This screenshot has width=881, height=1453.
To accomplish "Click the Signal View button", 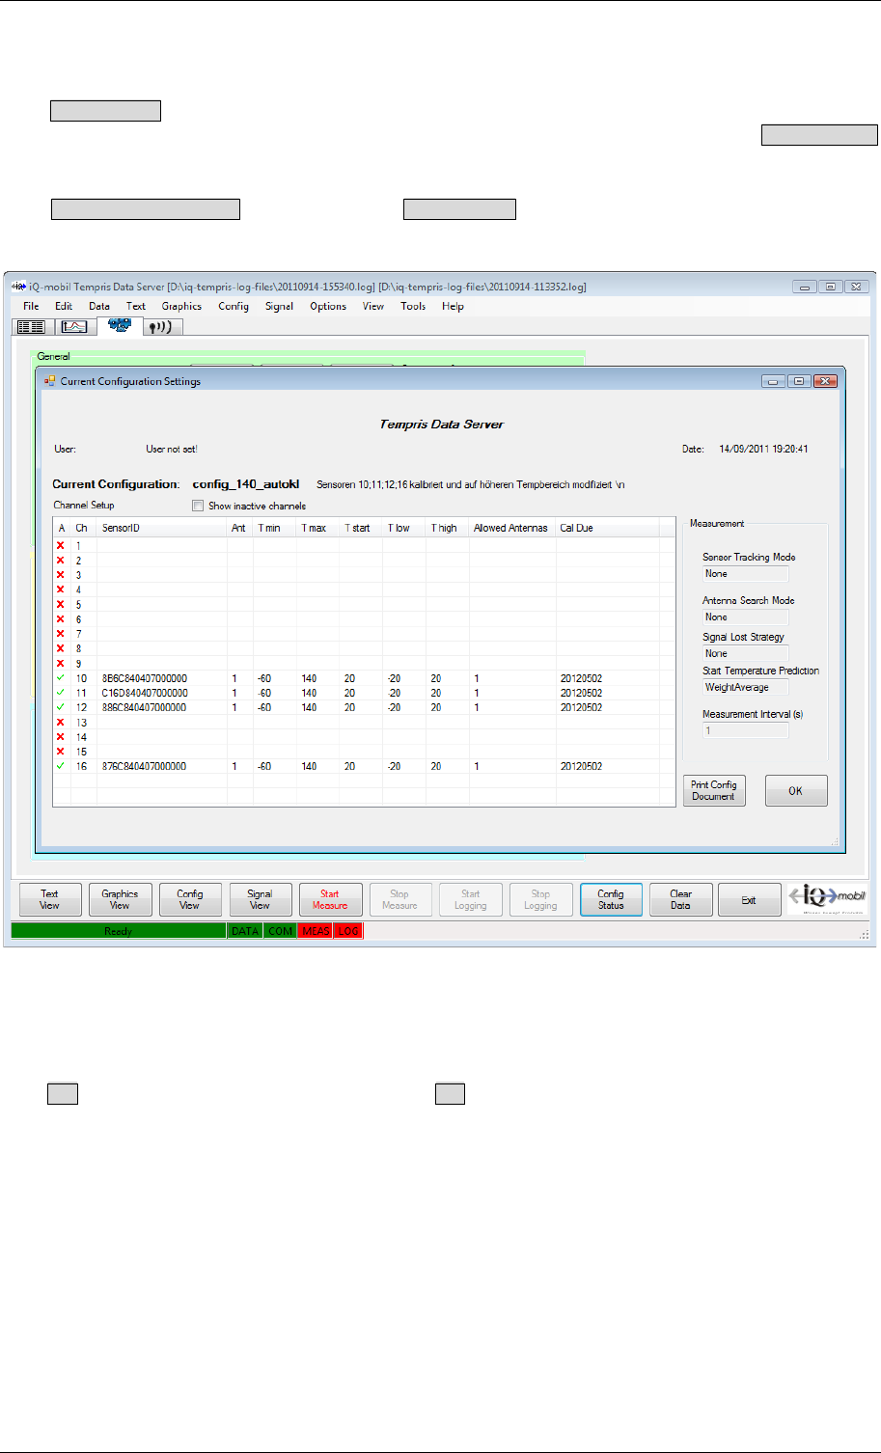I will pos(261,899).
